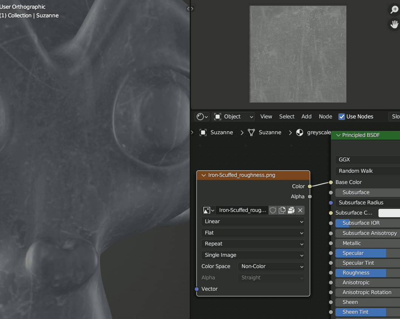This screenshot has width=400, height=319.
Task: Unlink the image with the X button
Action: (300, 210)
